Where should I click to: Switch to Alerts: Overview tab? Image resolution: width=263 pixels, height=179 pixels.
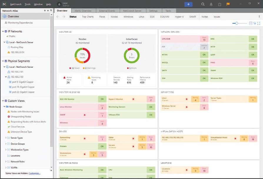click(x=83, y=11)
